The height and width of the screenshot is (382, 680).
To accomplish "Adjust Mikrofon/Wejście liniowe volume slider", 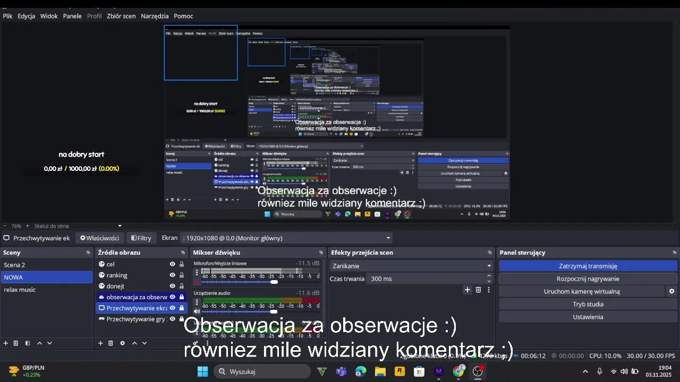I will (274, 282).
